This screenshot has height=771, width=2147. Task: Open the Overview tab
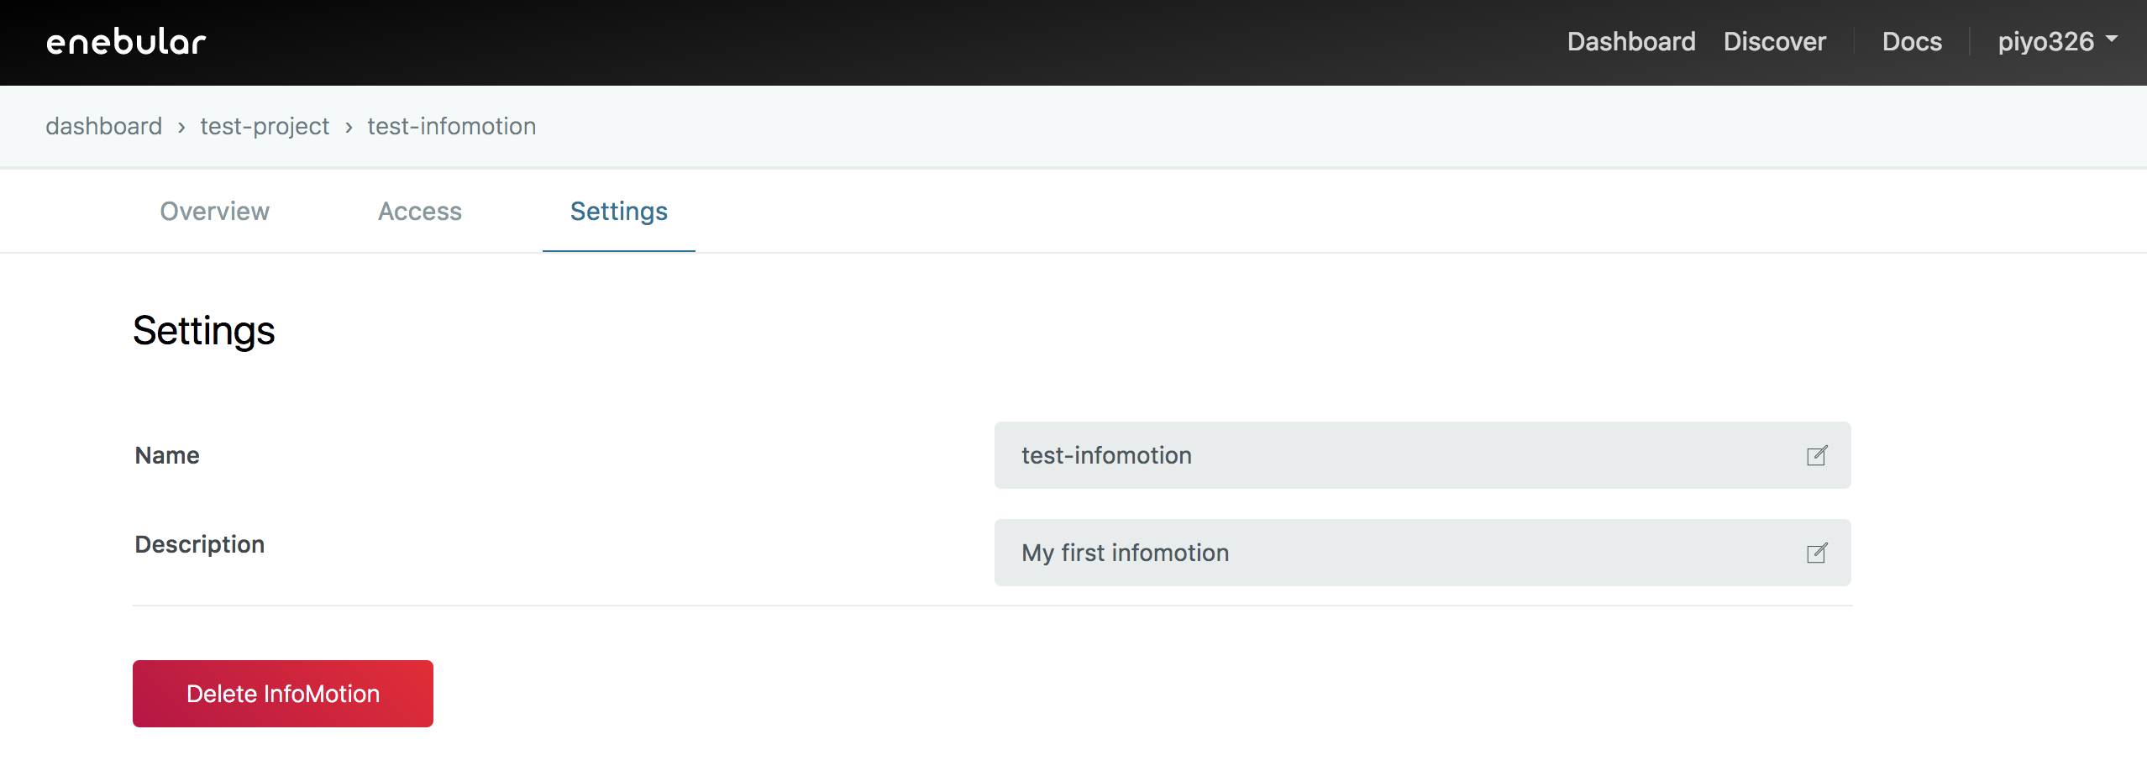tap(214, 211)
